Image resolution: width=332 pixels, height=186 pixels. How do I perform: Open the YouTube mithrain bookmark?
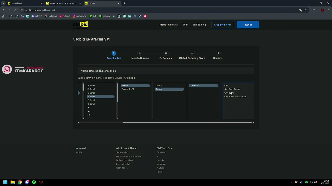[65, 16]
